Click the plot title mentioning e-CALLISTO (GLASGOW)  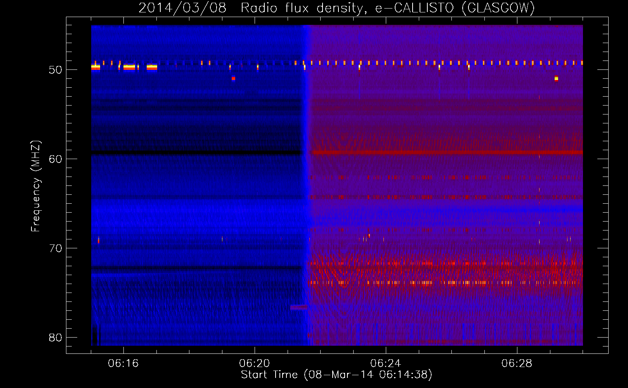click(x=337, y=8)
